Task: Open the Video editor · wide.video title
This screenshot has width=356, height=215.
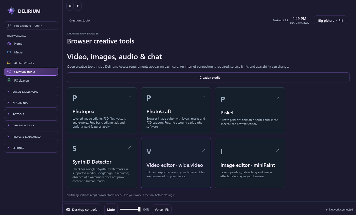Action: [175, 165]
